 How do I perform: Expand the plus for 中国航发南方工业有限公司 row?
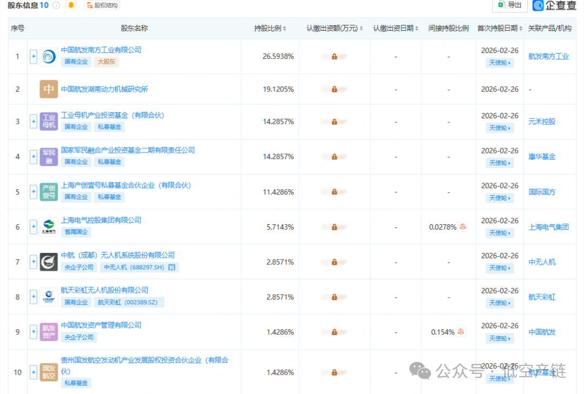(33, 56)
